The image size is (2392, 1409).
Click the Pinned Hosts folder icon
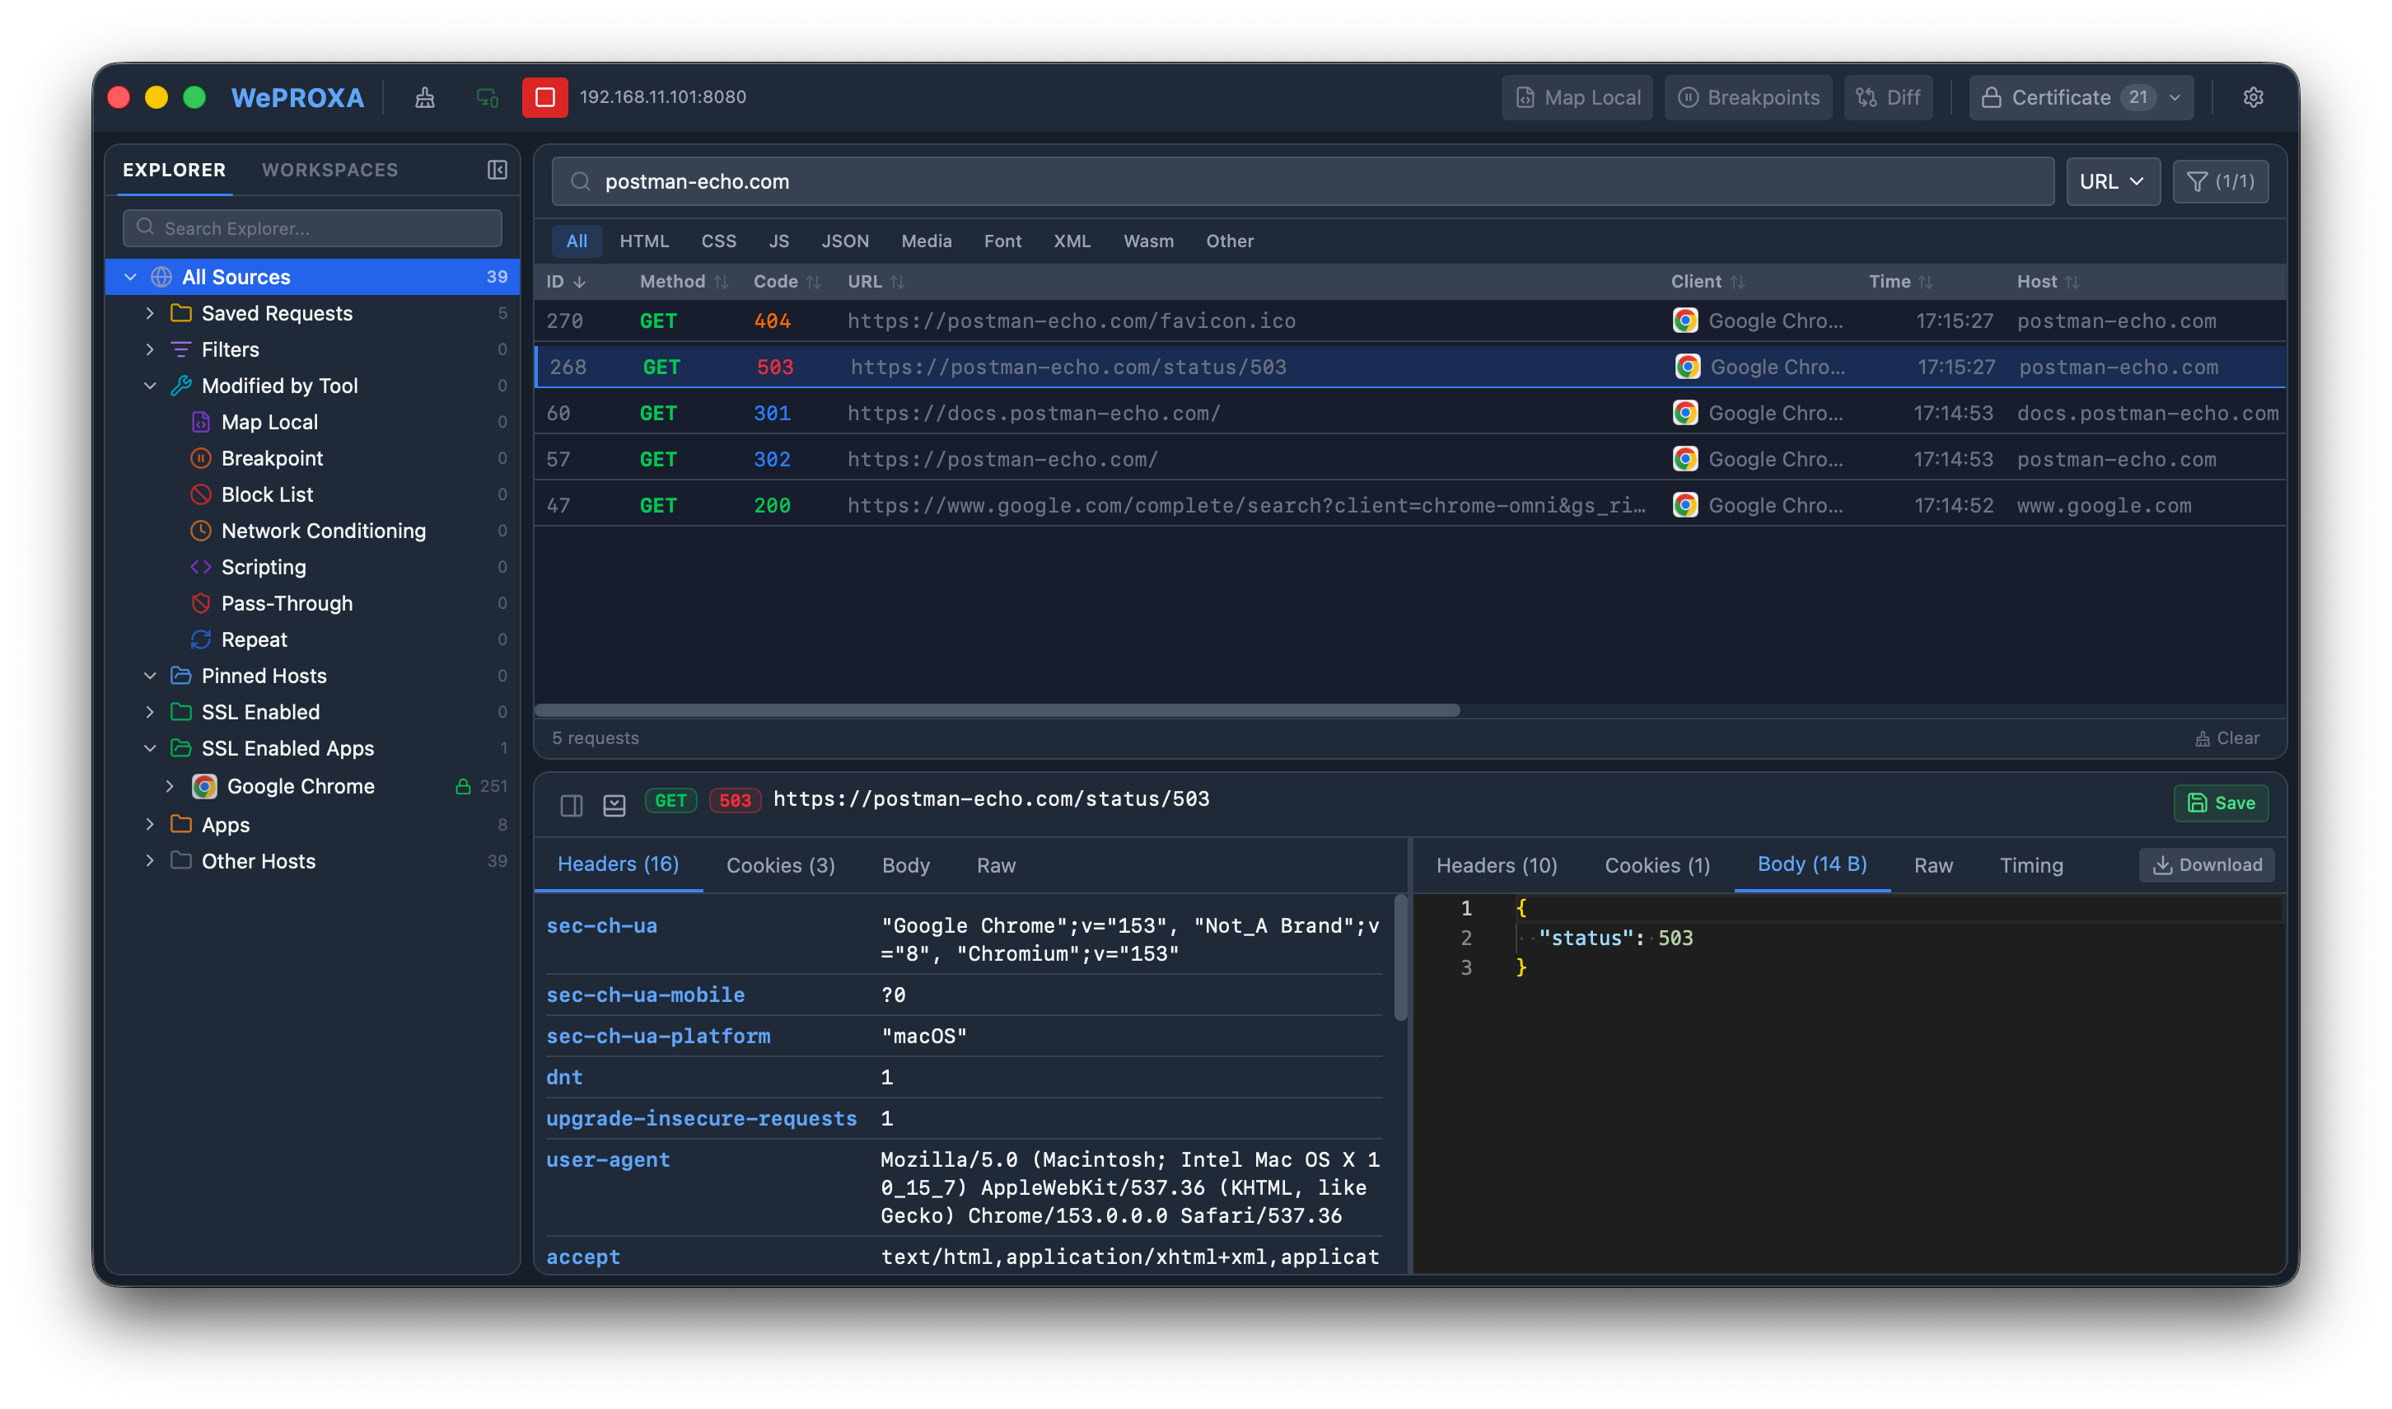[x=180, y=675]
